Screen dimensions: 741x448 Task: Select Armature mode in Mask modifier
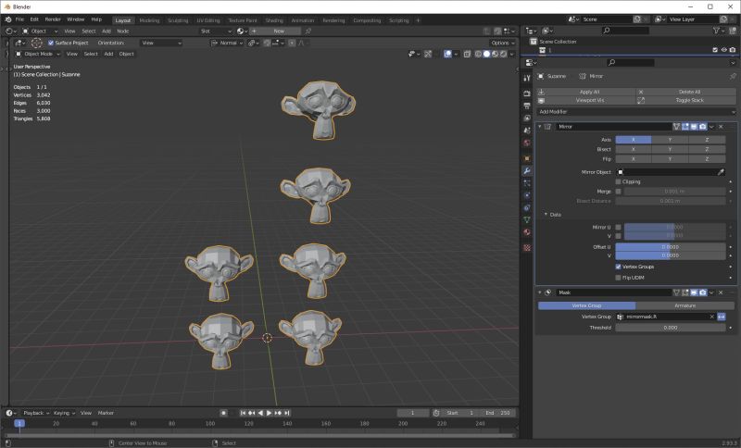685,305
